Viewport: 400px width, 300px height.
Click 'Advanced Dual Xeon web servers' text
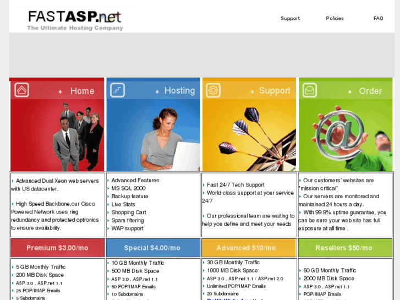coord(57,181)
